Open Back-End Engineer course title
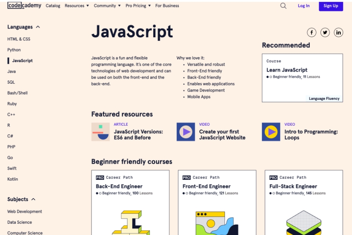This screenshot has height=235, width=352. coord(119,186)
